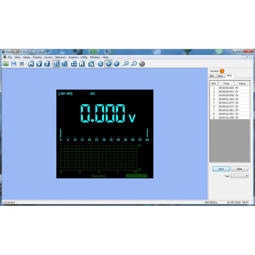Click the run/play acquisition button
The image size is (255, 255).
tap(108, 63)
